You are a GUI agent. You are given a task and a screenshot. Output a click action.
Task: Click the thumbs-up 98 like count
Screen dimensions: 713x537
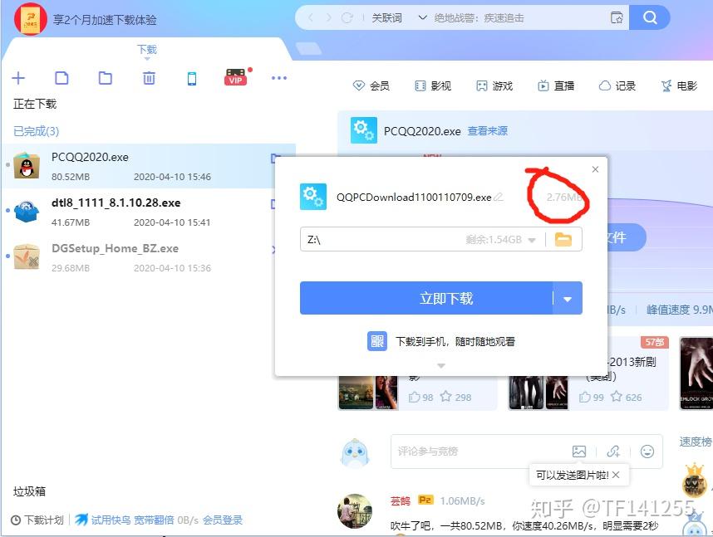(420, 397)
